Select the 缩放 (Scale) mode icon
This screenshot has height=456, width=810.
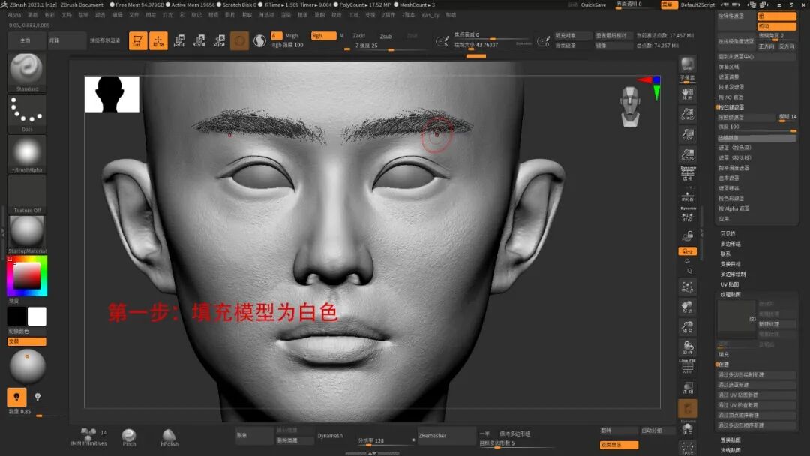(x=199, y=43)
